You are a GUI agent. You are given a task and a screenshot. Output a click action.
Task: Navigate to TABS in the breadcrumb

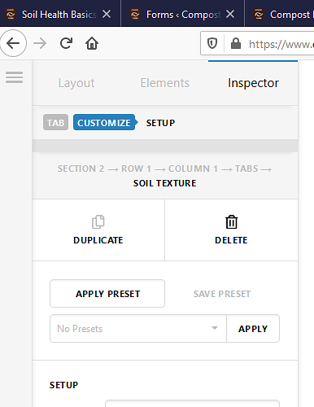pos(246,168)
